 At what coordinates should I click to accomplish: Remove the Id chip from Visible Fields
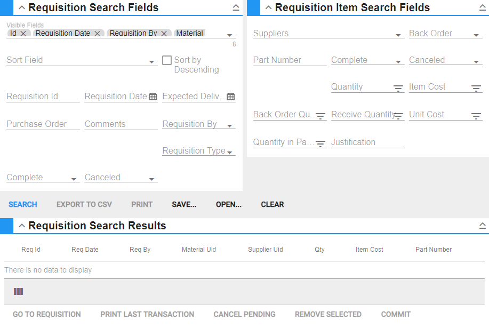pyautogui.click(x=23, y=33)
